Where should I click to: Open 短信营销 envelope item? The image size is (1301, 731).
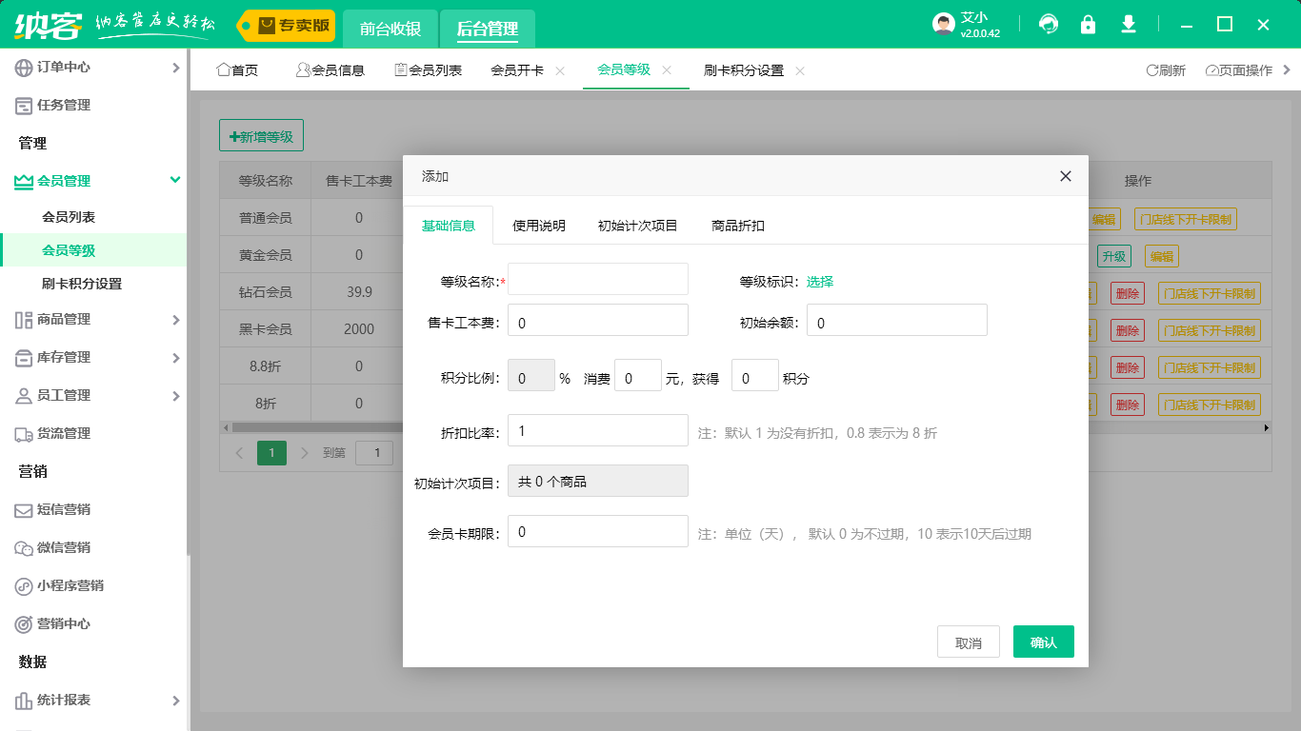pyautogui.click(x=63, y=510)
